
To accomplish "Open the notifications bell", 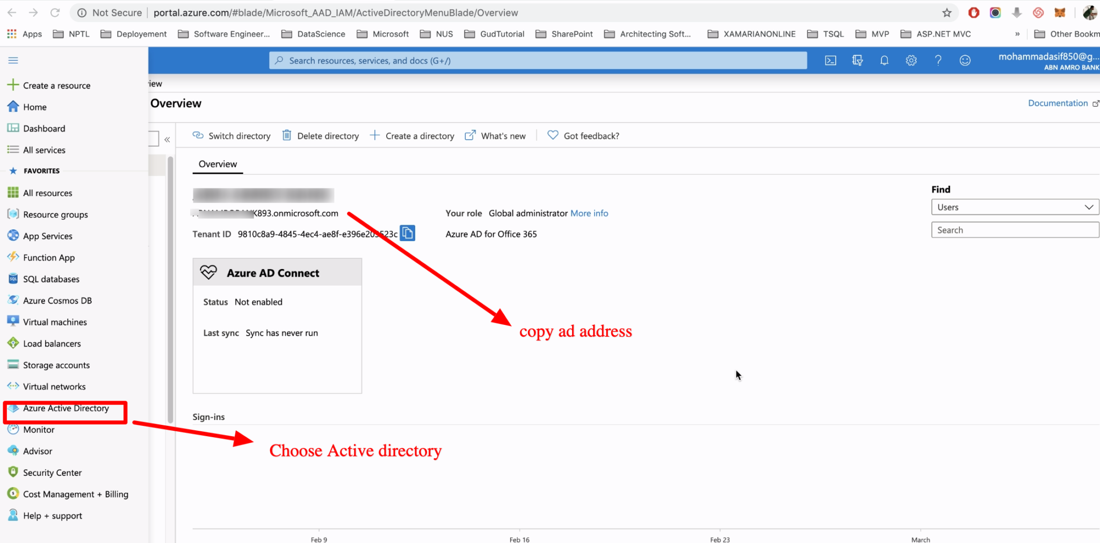I will 884,60.
